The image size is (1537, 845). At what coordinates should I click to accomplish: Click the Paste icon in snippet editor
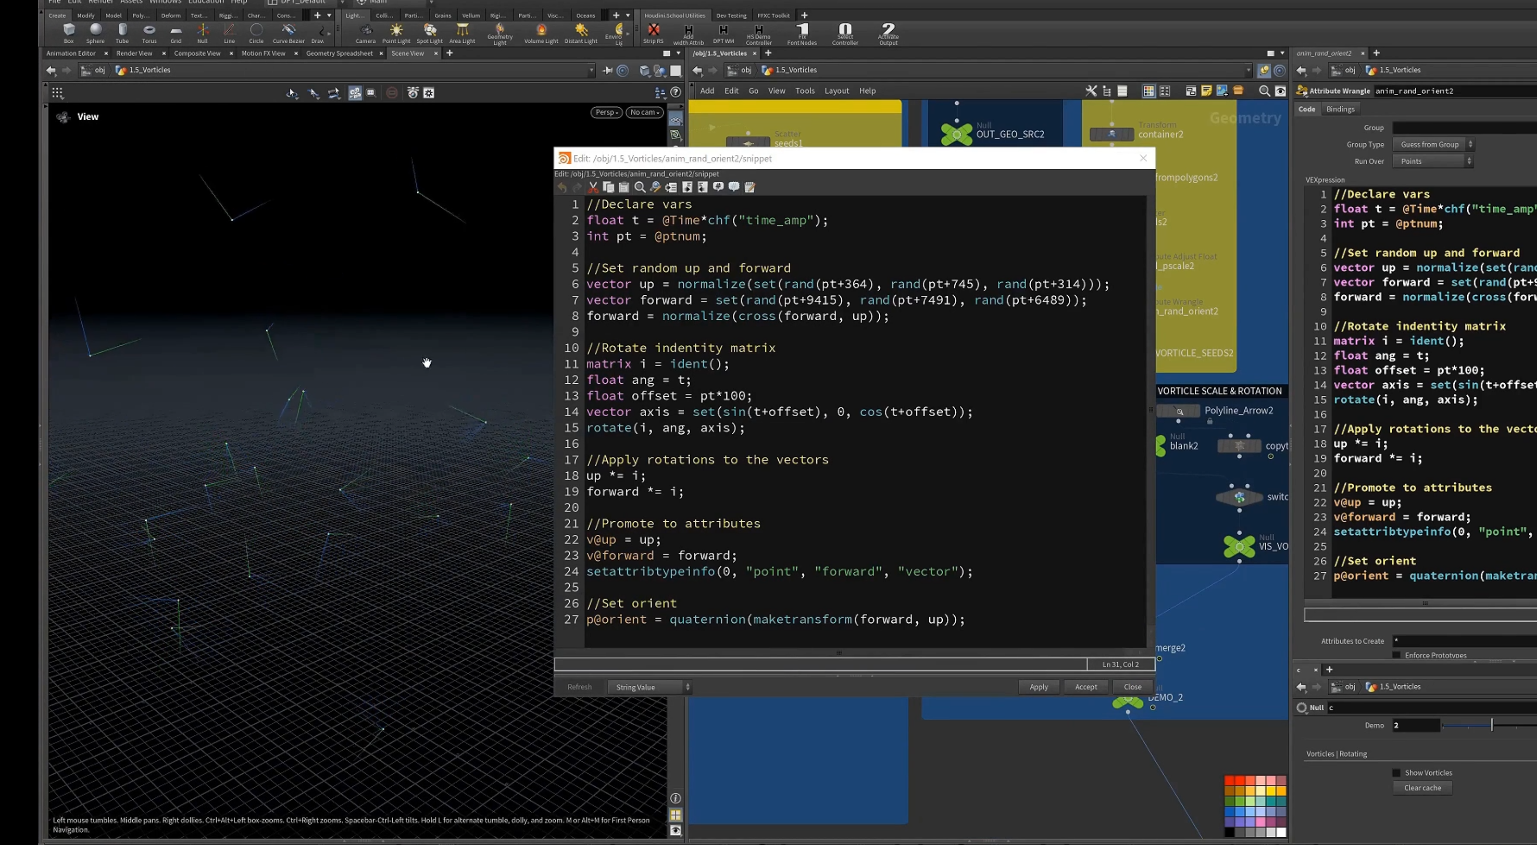[624, 187]
